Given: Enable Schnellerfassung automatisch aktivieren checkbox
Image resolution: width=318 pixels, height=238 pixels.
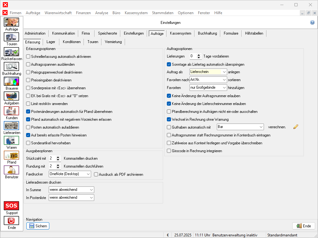Looking at the screenshot, I should [28, 57].
